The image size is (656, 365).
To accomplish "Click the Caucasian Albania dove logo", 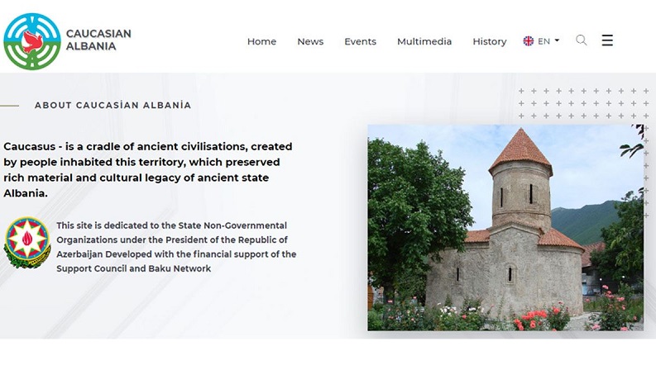I will (x=32, y=41).
